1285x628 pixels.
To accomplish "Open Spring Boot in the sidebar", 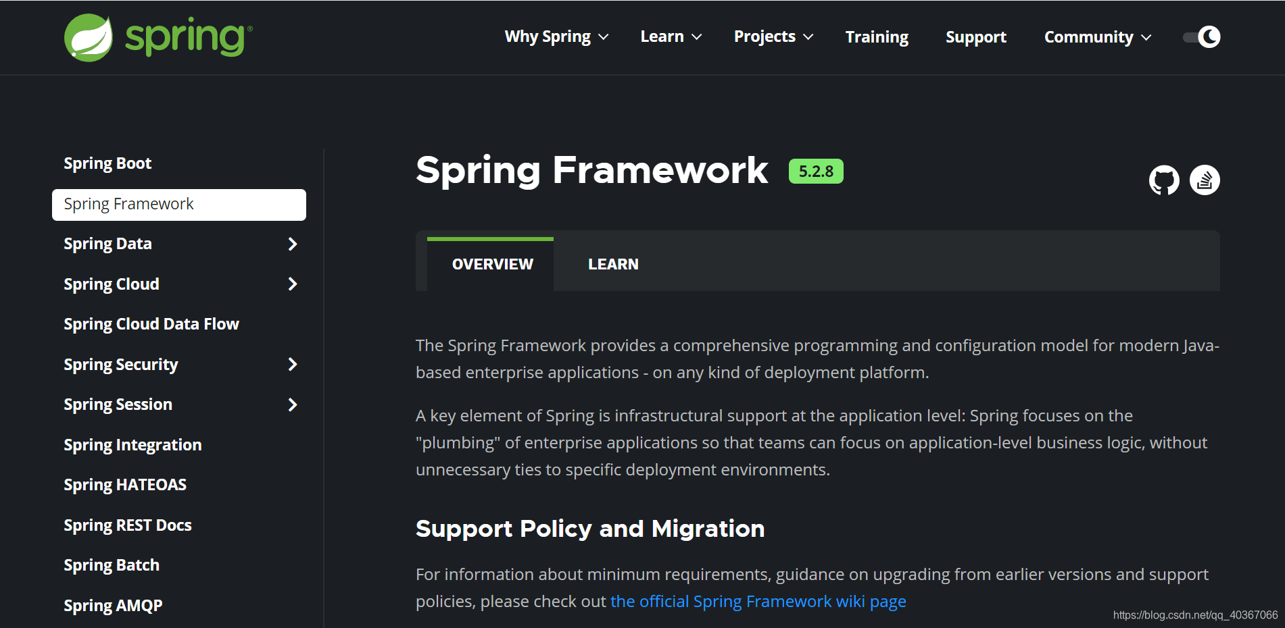I will [x=107, y=163].
